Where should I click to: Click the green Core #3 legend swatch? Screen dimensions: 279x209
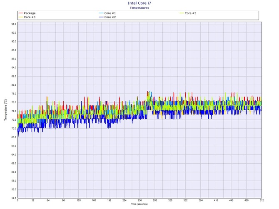(x=182, y=13)
